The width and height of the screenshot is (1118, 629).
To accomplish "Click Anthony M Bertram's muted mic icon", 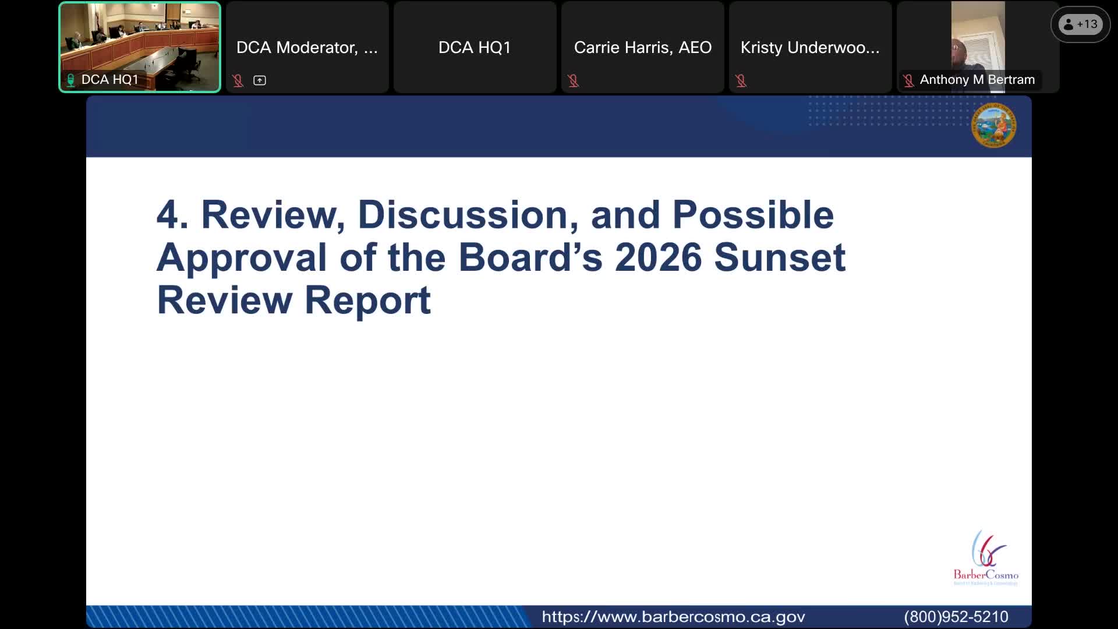I will point(908,80).
